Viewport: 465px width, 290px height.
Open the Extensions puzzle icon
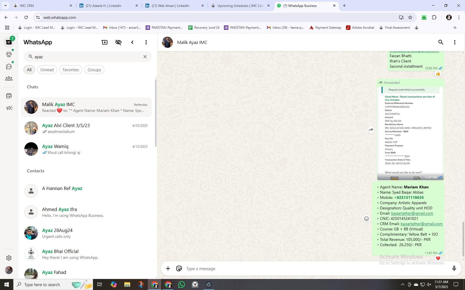click(x=434, y=17)
